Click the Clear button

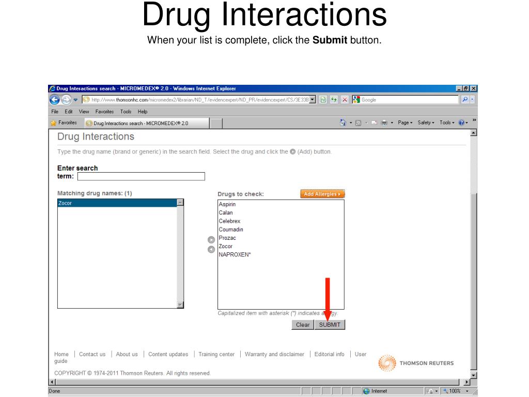(303, 325)
